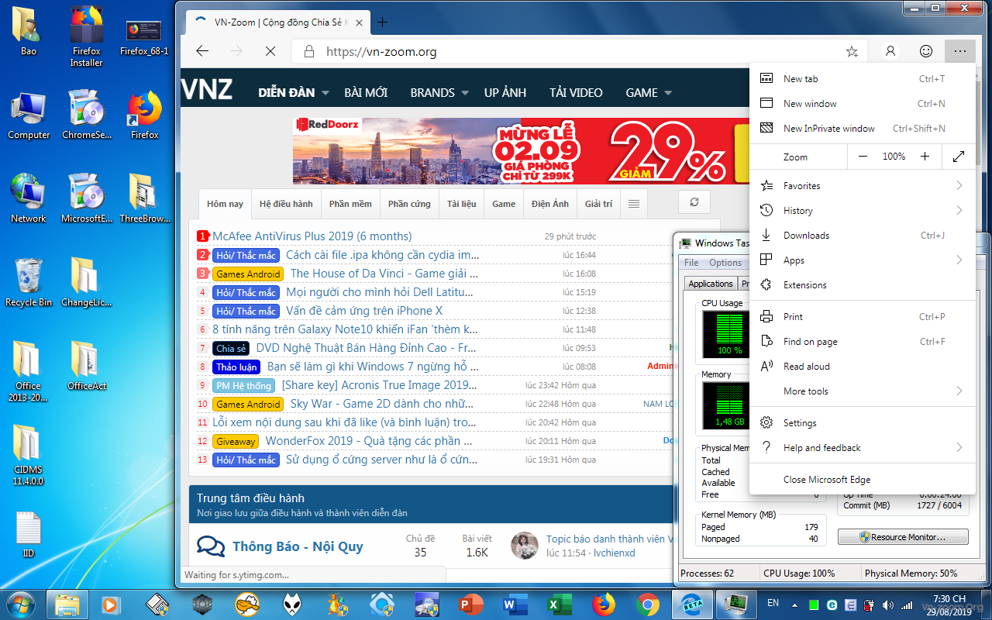Open the BRANDS dropdown arrow

point(465,93)
